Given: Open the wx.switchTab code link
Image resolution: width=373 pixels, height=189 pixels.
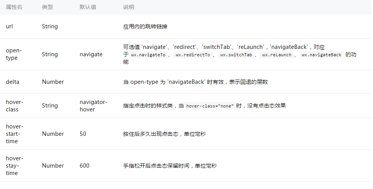Looking at the screenshot, I should coord(236,55).
